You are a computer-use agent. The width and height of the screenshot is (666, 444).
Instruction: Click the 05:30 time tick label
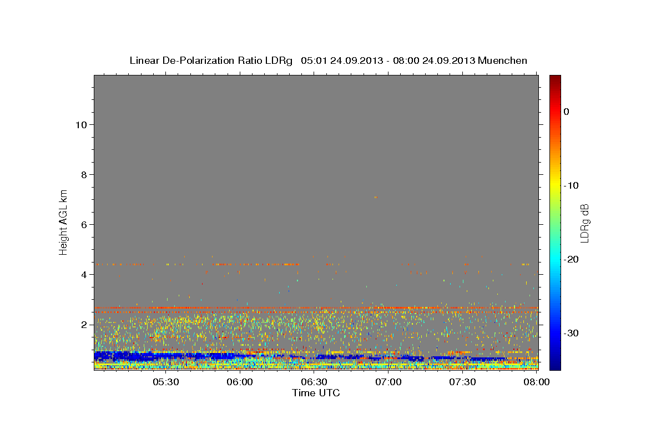165,382
